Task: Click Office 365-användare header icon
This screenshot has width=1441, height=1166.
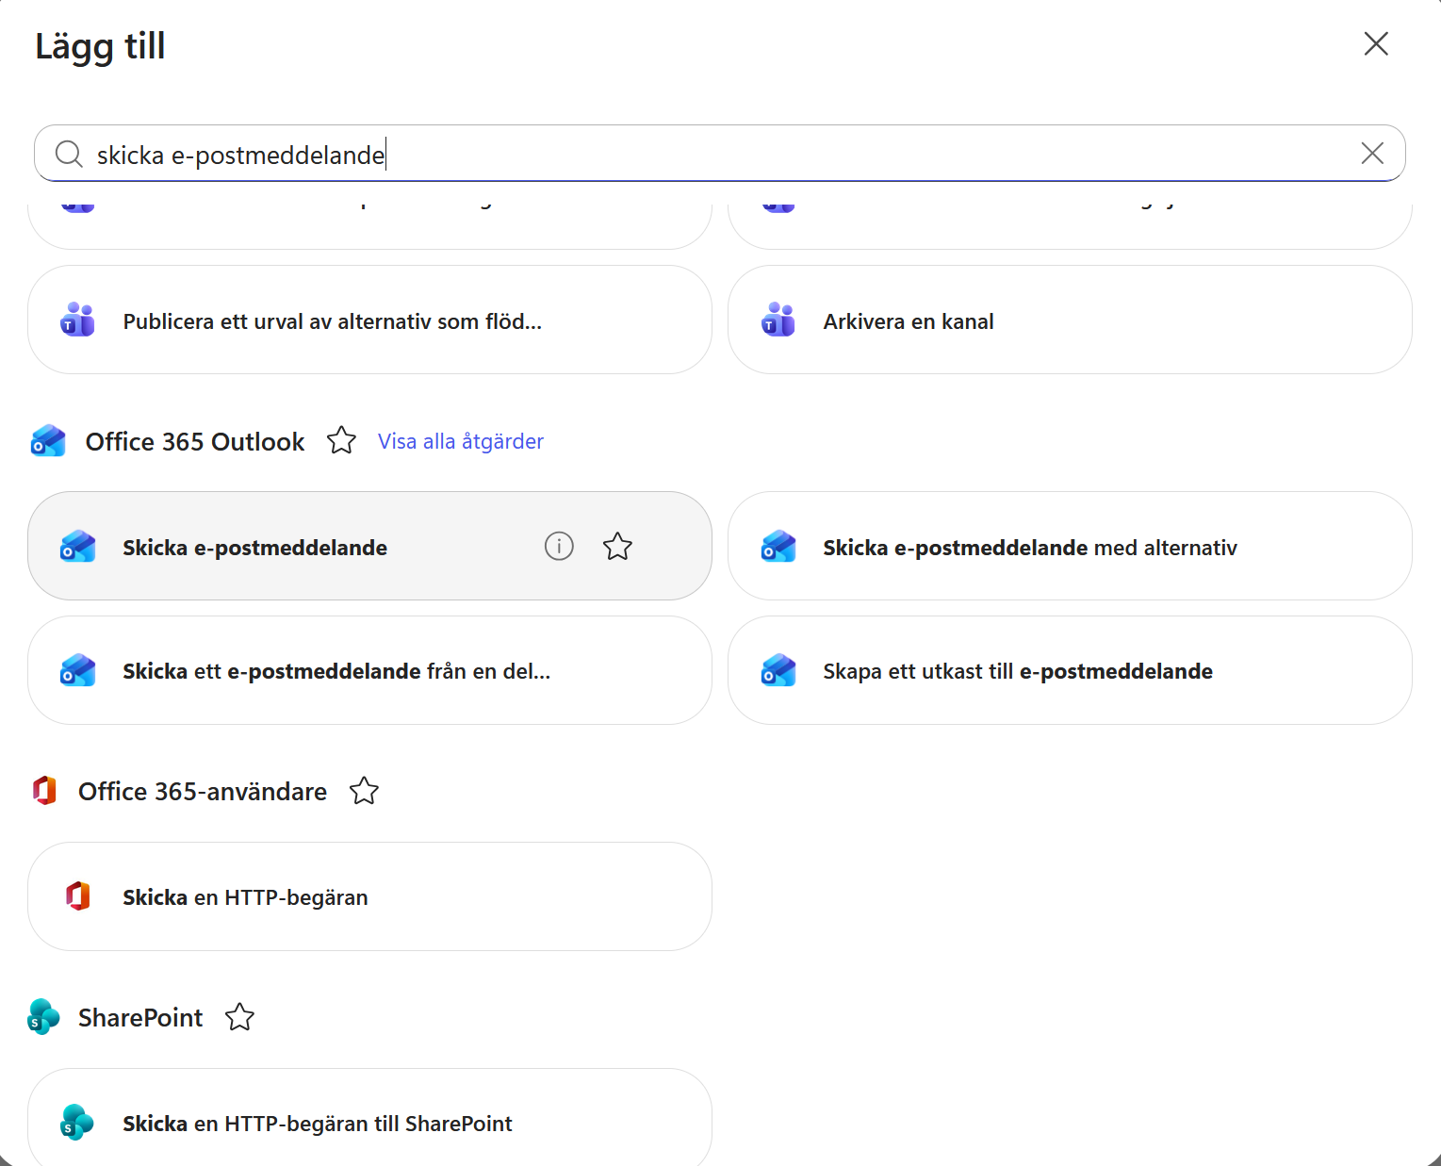Action: coord(44,790)
